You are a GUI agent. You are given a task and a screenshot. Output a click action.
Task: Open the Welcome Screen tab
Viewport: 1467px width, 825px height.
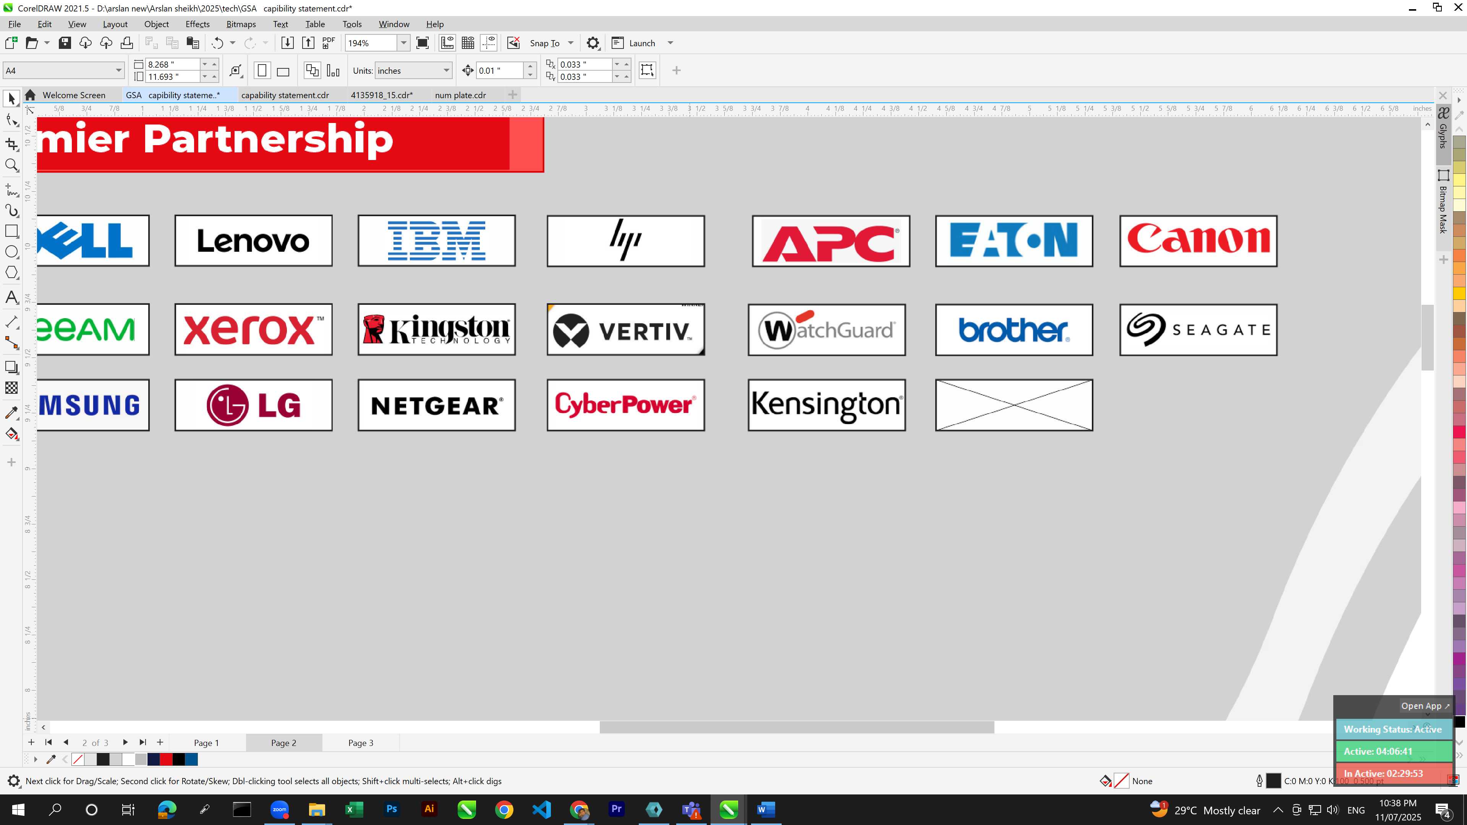[73, 95]
